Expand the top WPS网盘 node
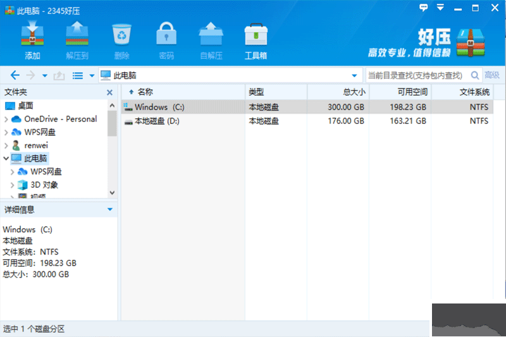 pyautogui.click(x=6, y=132)
